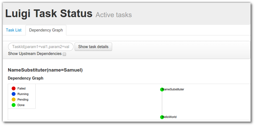Focus the TaskId search input field
The image size is (255, 126).
pyautogui.click(x=41, y=47)
